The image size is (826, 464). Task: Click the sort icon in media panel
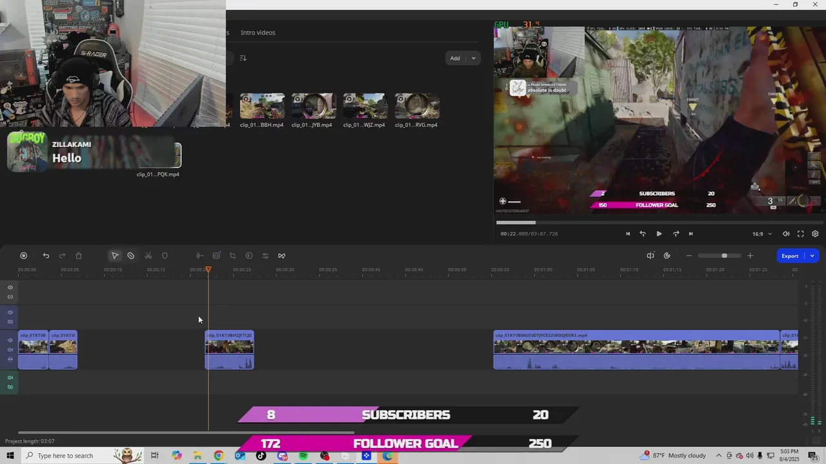[x=243, y=58]
